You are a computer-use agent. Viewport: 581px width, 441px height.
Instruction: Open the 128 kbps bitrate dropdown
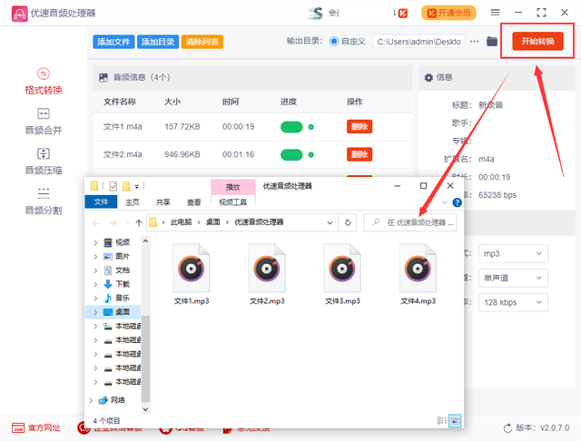click(x=514, y=301)
